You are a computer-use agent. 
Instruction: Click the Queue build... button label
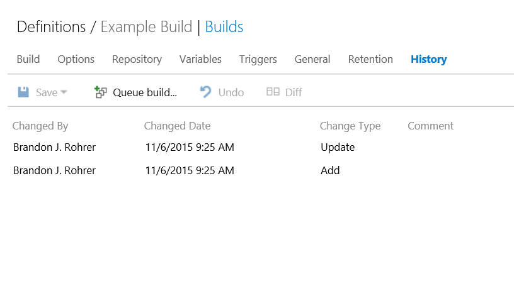point(145,92)
